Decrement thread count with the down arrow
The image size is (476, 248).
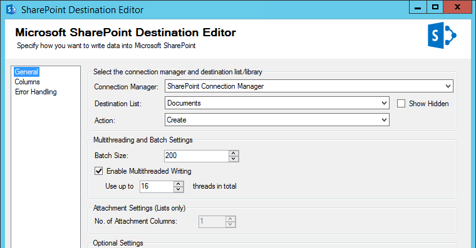click(178, 189)
